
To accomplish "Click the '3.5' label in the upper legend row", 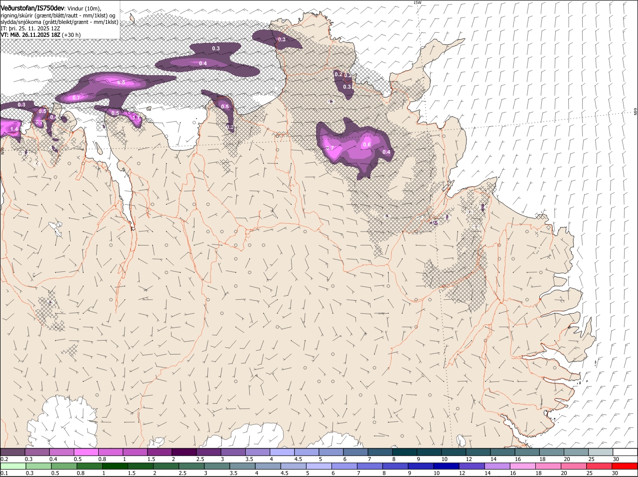I will coord(249,459).
